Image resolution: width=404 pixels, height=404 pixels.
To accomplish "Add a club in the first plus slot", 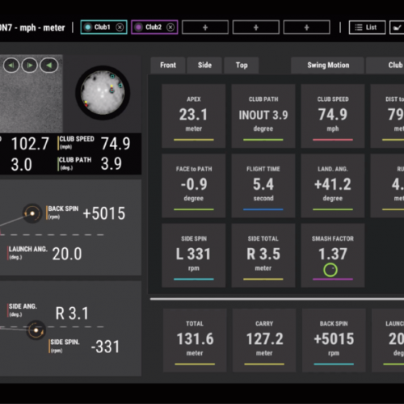I will (x=205, y=27).
